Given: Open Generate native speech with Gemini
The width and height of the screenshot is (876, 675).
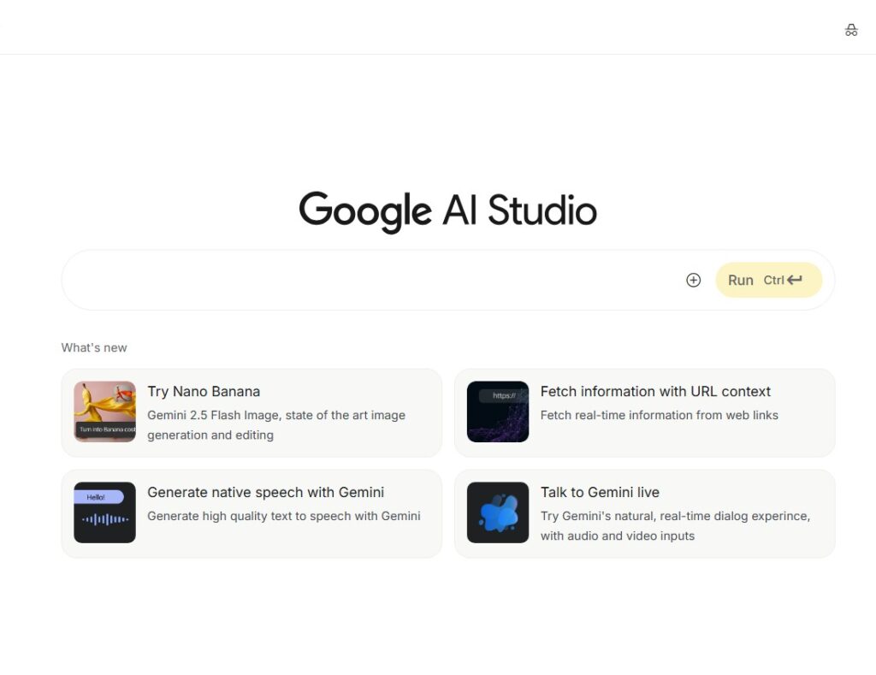Looking at the screenshot, I should pyautogui.click(x=266, y=492).
